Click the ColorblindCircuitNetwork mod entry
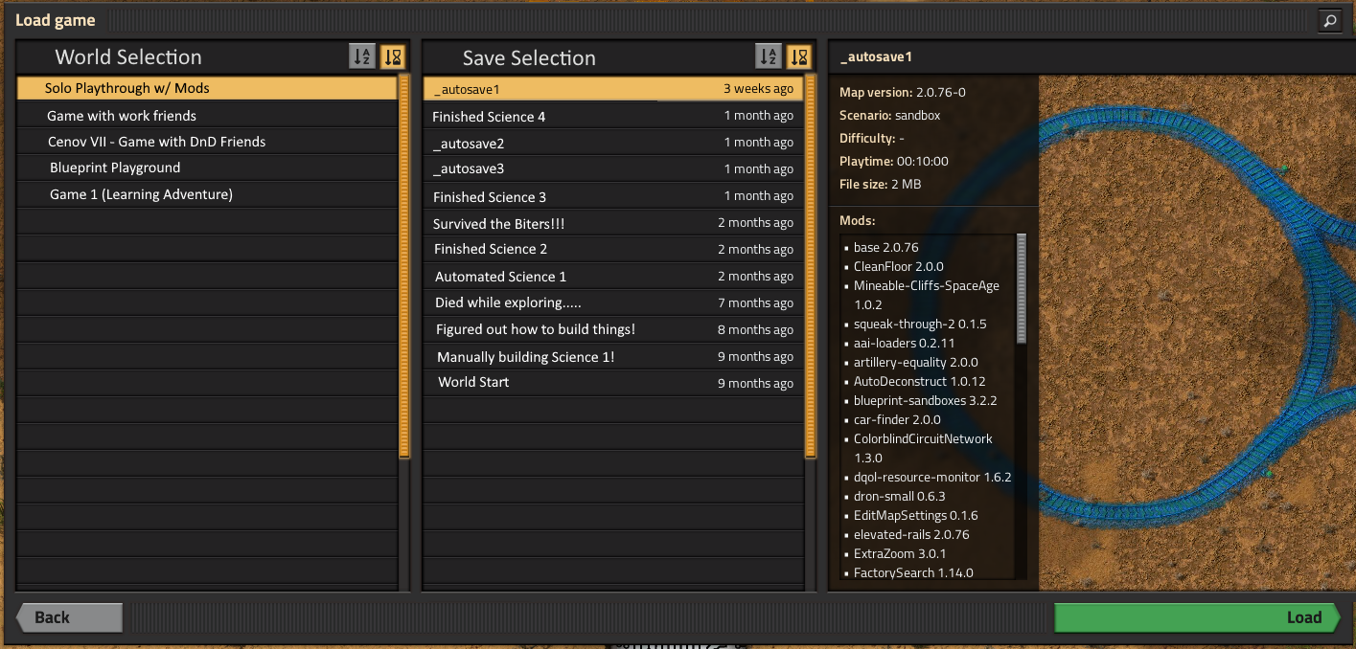1356x649 pixels. (923, 448)
